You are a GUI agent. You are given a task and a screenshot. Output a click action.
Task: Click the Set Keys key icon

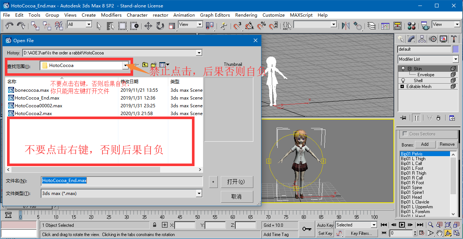tap(307, 229)
